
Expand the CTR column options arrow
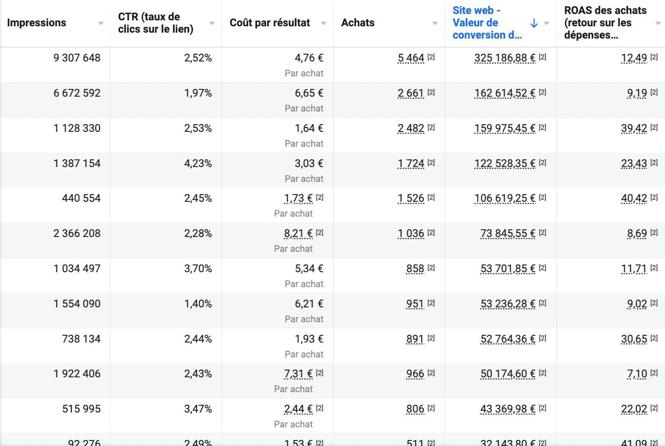[212, 23]
